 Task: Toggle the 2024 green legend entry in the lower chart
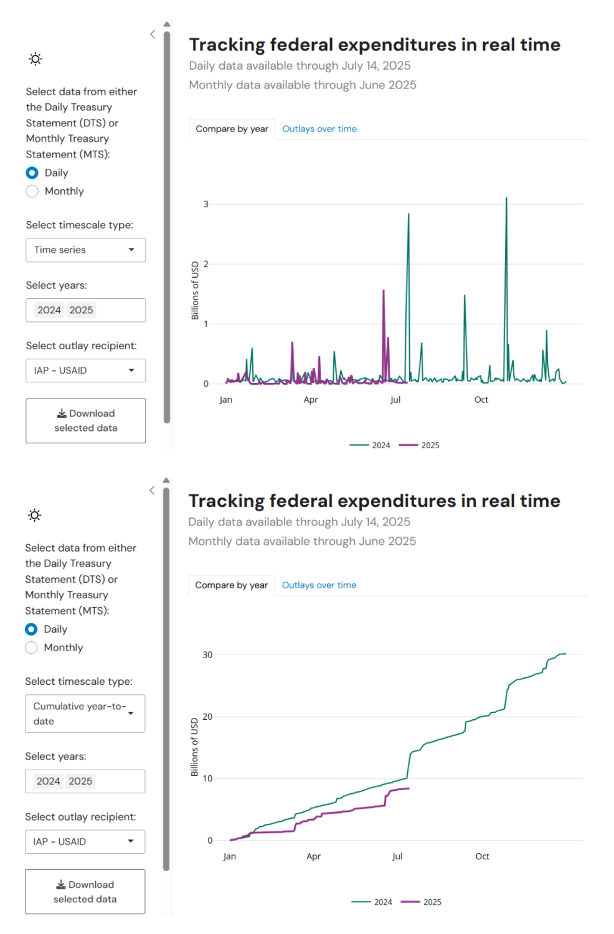pos(372,902)
